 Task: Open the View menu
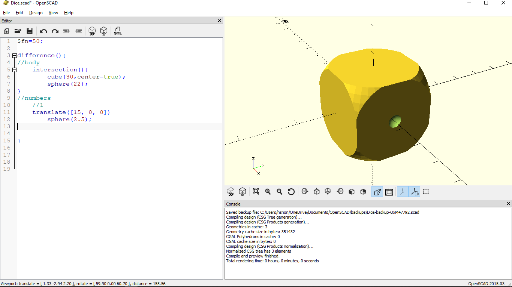pos(53,13)
